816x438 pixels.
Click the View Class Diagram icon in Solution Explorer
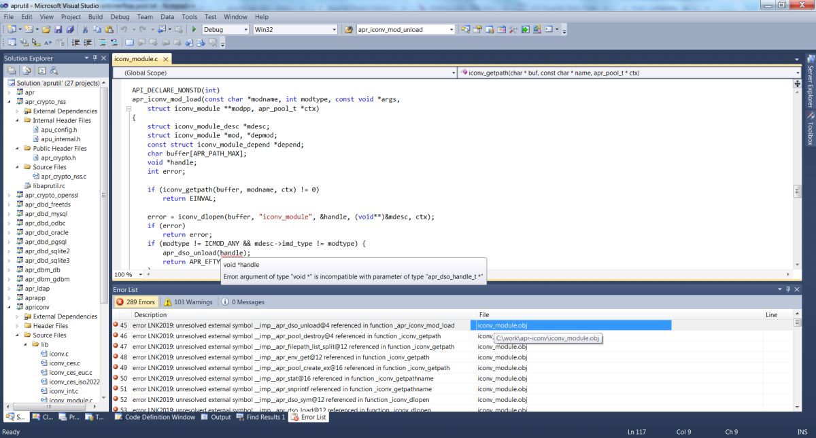54,70
